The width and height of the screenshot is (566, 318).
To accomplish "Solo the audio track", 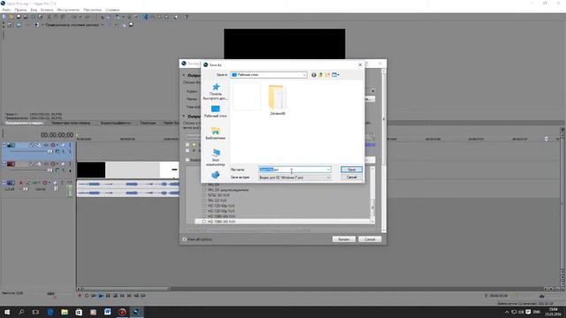I will 62,183.
